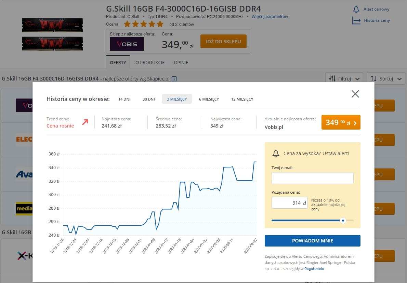Click the red rising trend arrow

pos(85,122)
